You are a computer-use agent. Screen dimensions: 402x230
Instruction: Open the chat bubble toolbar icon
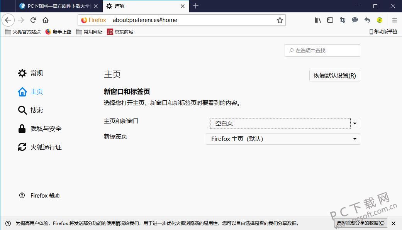[x=355, y=20]
